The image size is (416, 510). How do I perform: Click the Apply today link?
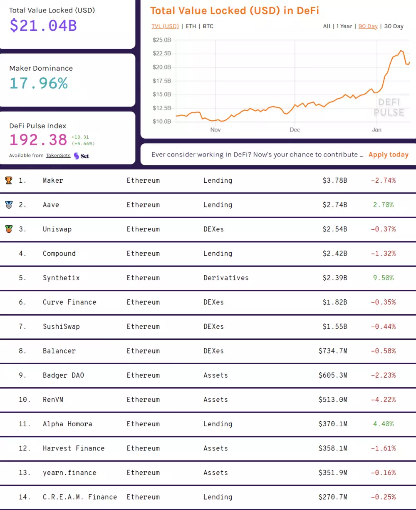point(388,154)
